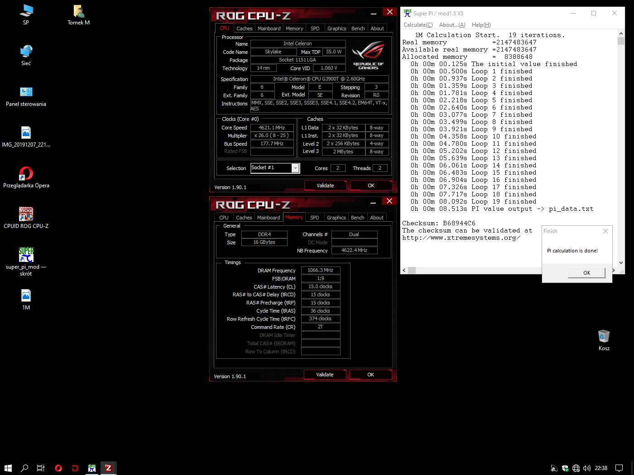
Task: Click the Checksum: B68944C6 line in Super PI
Action: pos(439,223)
